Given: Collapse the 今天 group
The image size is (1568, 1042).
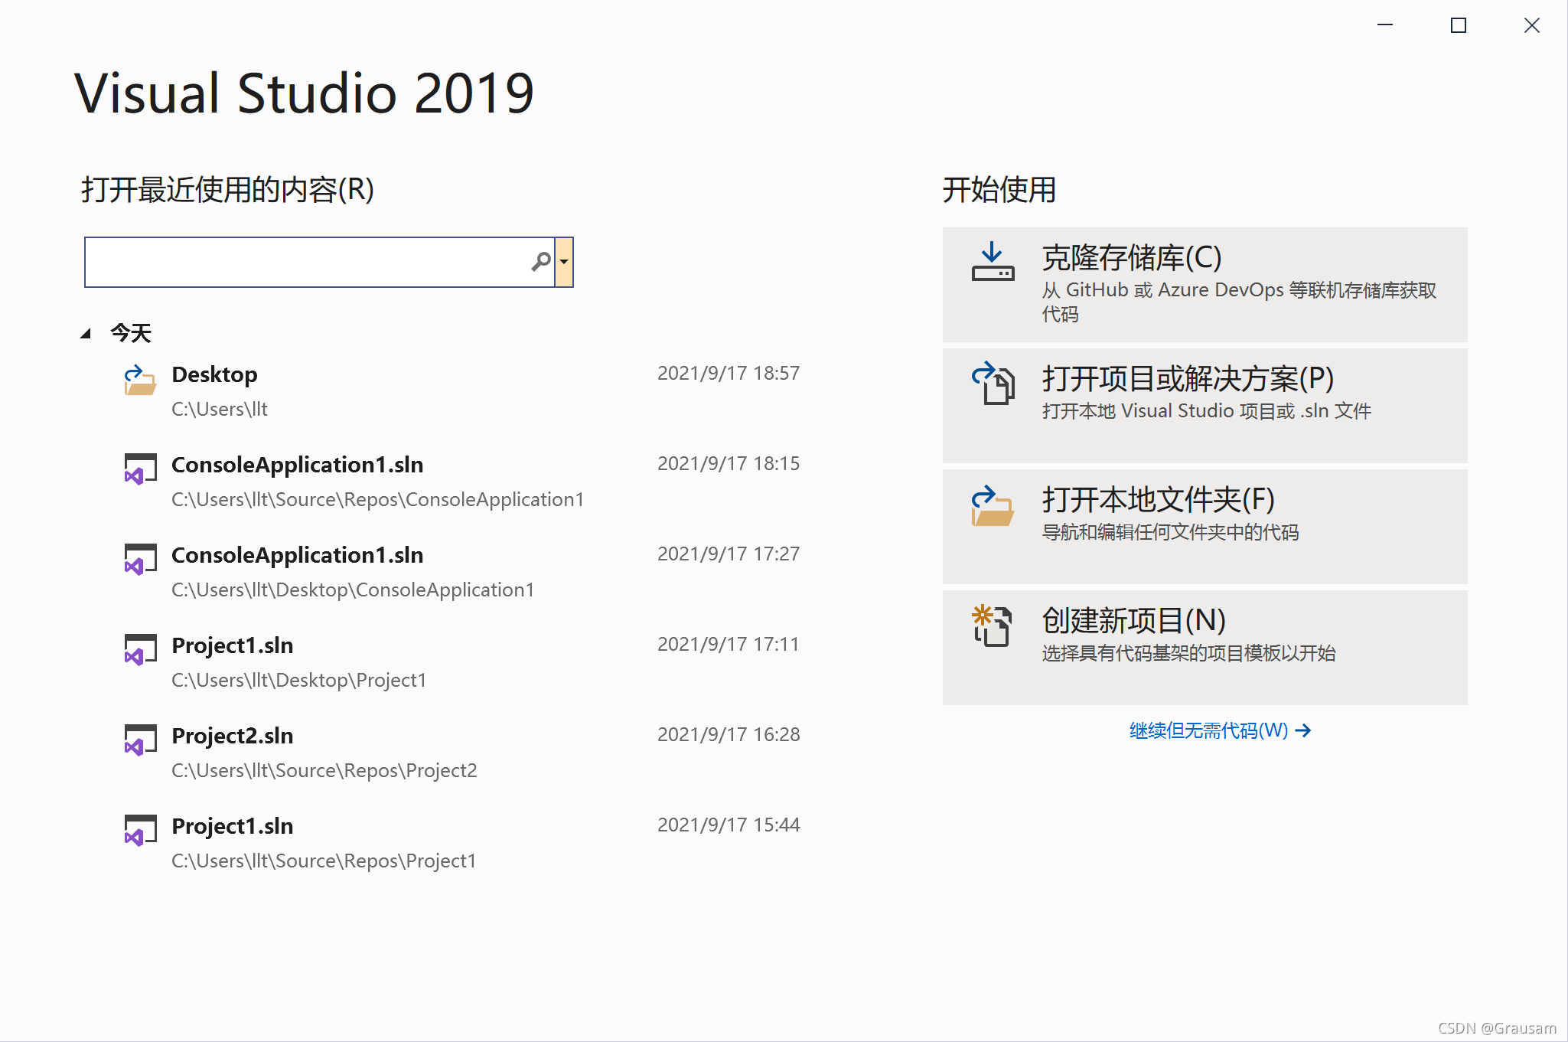Looking at the screenshot, I should 86,333.
